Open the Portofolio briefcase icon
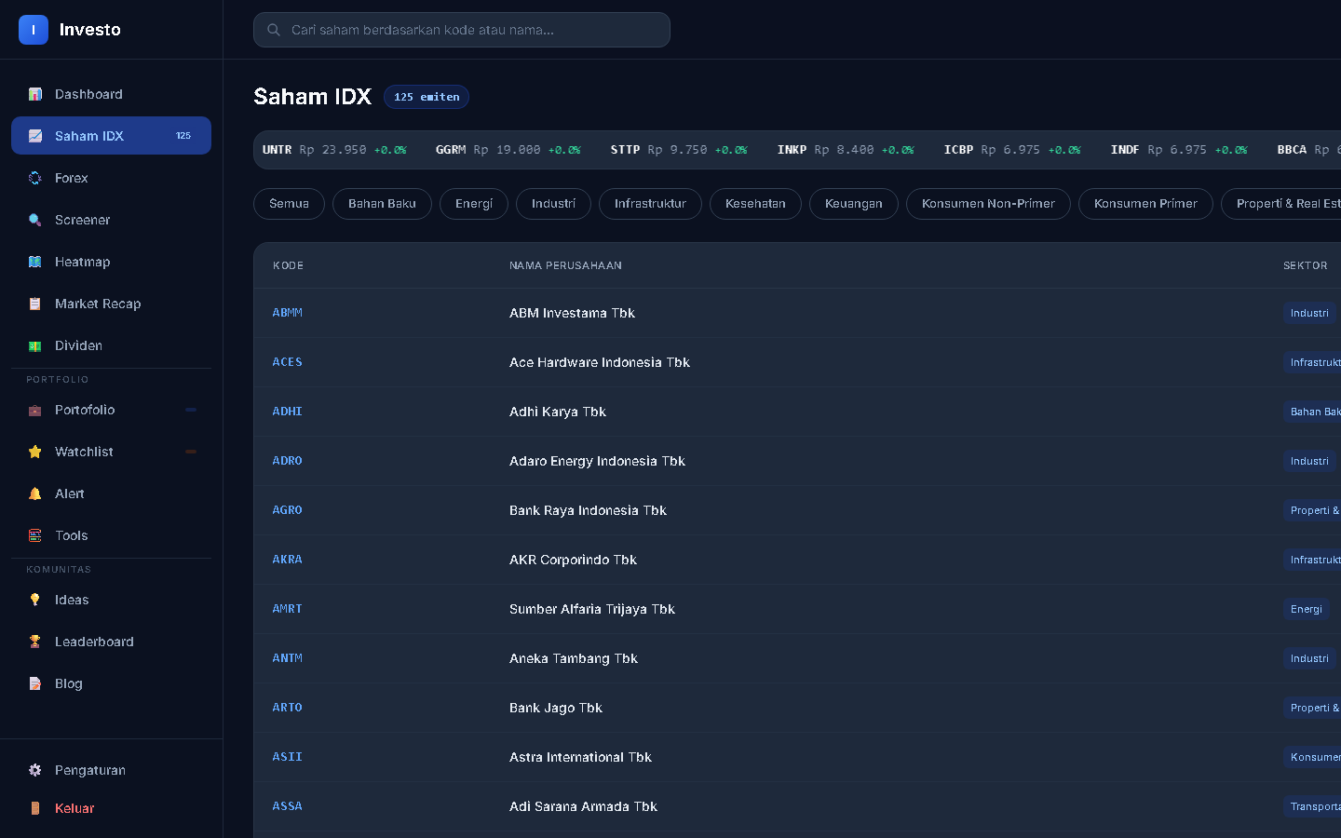1341x838 pixels. tap(35, 410)
